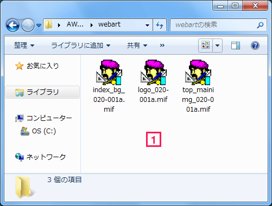Click the logo_020-001a.mif file name

pyautogui.click(x=154, y=95)
